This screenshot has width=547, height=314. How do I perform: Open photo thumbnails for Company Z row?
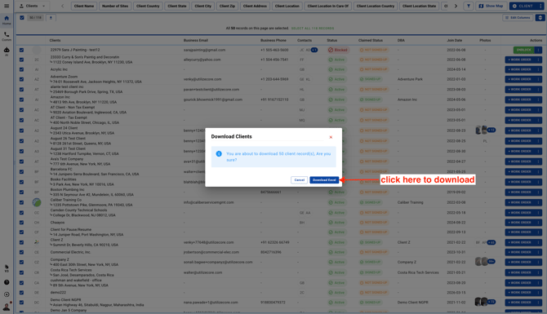485,261
